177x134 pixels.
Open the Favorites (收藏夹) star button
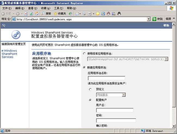tap(60, 13)
